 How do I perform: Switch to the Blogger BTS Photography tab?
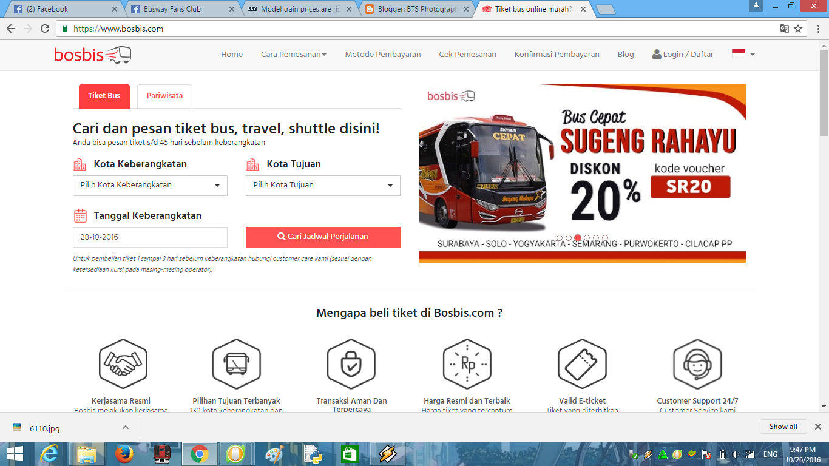(416, 9)
